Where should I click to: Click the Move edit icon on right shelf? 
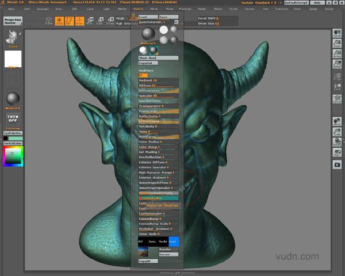pyautogui.click(x=337, y=121)
